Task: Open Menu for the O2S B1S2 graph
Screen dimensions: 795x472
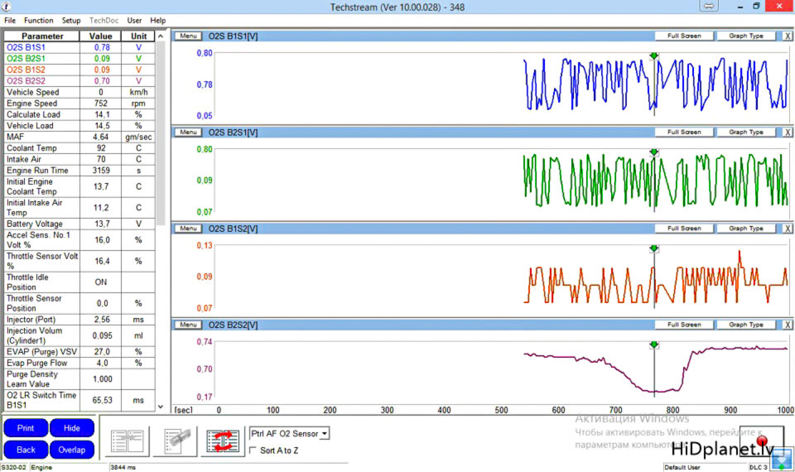Action: [x=187, y=229]
